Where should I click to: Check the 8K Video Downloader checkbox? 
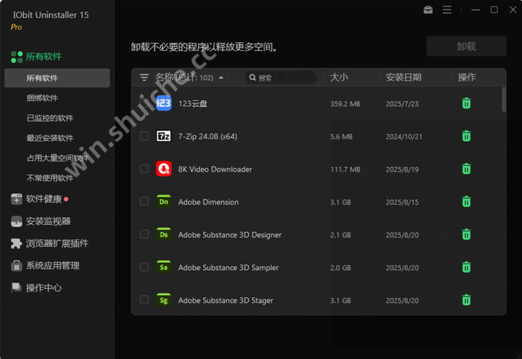(x=144, y=169)
